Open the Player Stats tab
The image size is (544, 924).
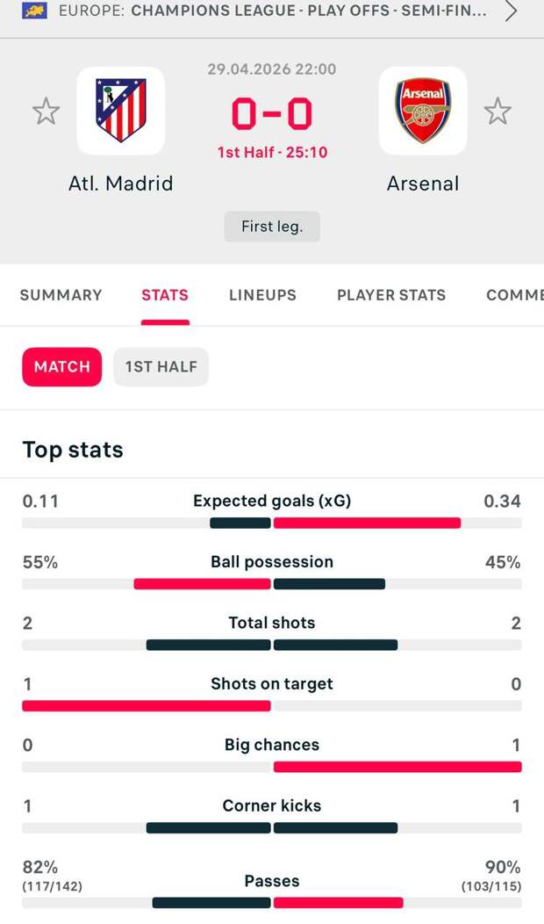391,295
